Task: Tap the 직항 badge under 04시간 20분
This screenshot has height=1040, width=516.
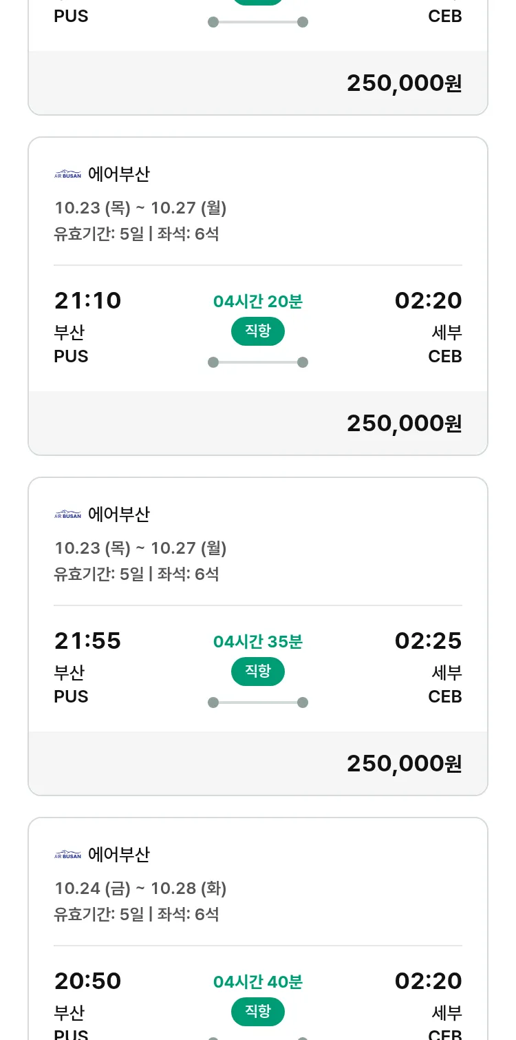Action: (x=258, y=331)
